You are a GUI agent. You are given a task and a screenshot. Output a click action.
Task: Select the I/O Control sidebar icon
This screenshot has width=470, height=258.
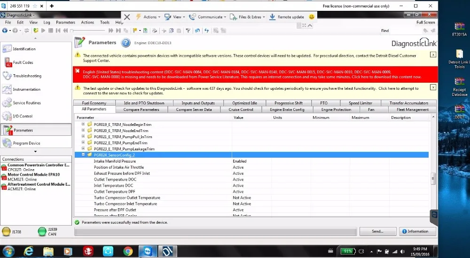point(7,116)
